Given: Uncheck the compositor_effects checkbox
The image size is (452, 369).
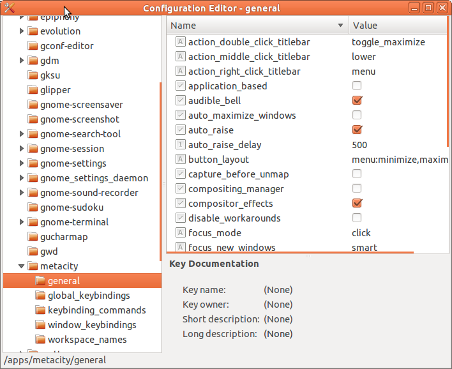Looking at the screenshot, I should click(357, 204).
